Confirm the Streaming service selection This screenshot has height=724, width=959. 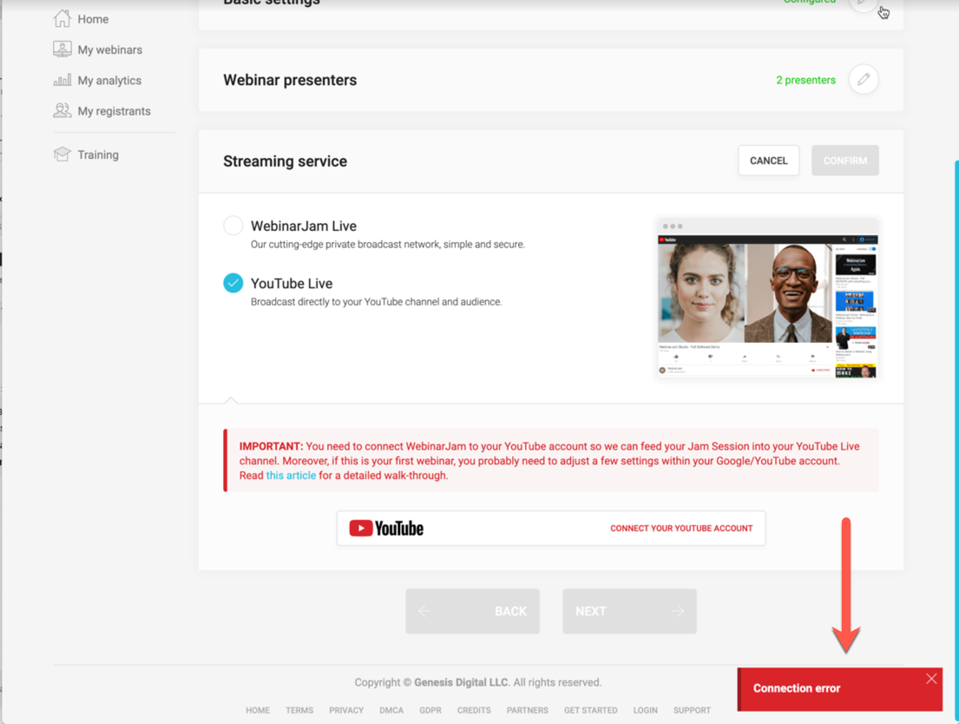844,161
